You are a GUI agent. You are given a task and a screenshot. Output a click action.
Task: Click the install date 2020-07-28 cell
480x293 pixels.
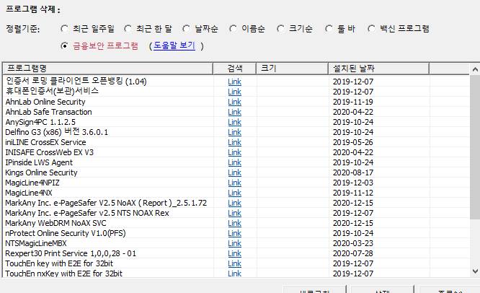[x=353, y=253]
